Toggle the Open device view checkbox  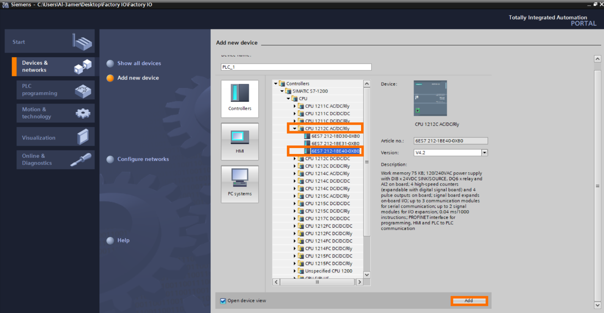tap(223, 301)
